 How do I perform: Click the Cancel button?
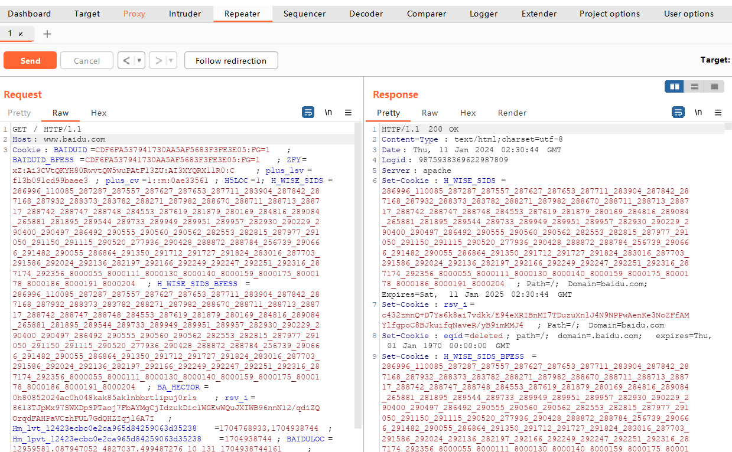(87, 60)
